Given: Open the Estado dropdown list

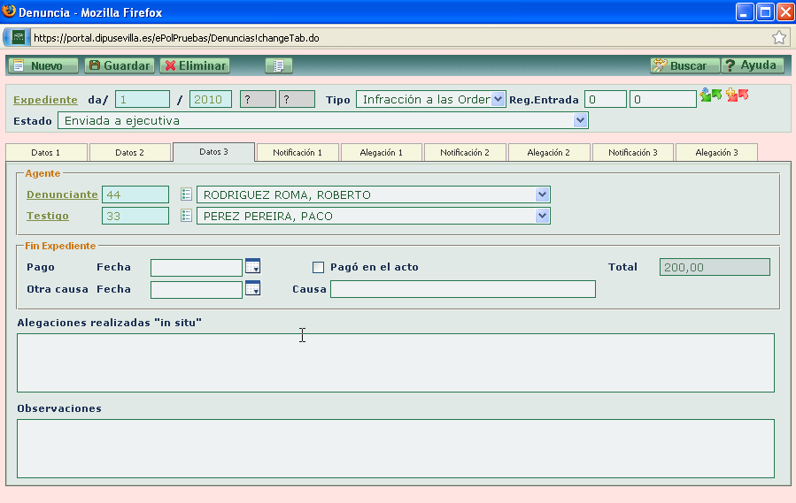Looking at the screenshot, I should [x=580, y=120].
